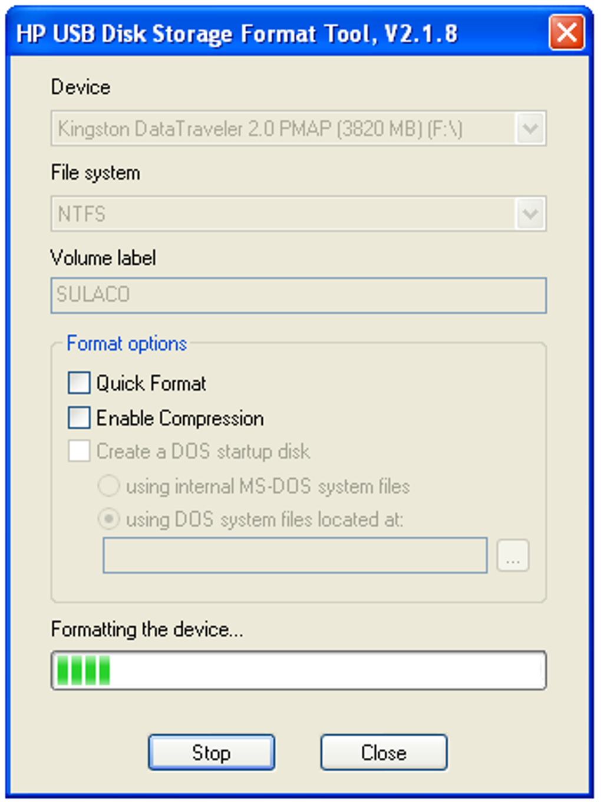Focus the DOS system files path box
This screenshot has width=601, height=802.
295,555
